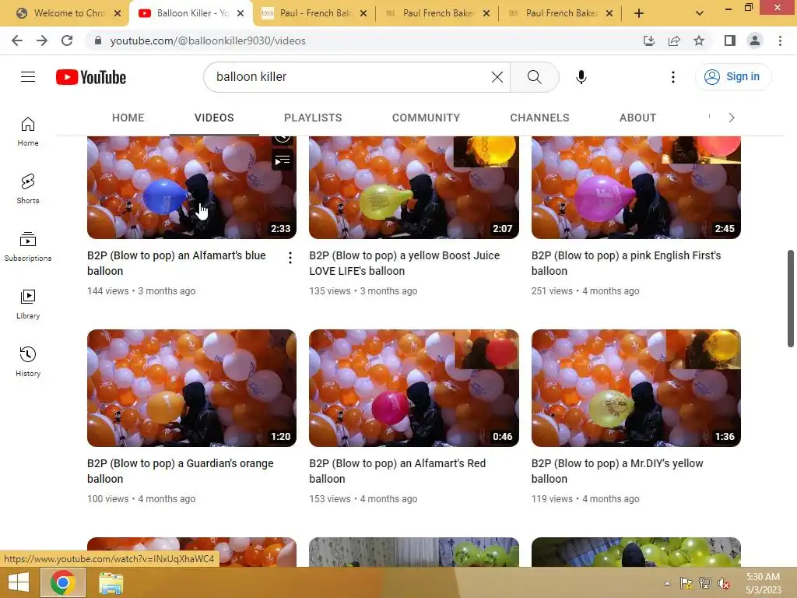
Task: Close the Balloon Killer browser tab
Action: 241,14
